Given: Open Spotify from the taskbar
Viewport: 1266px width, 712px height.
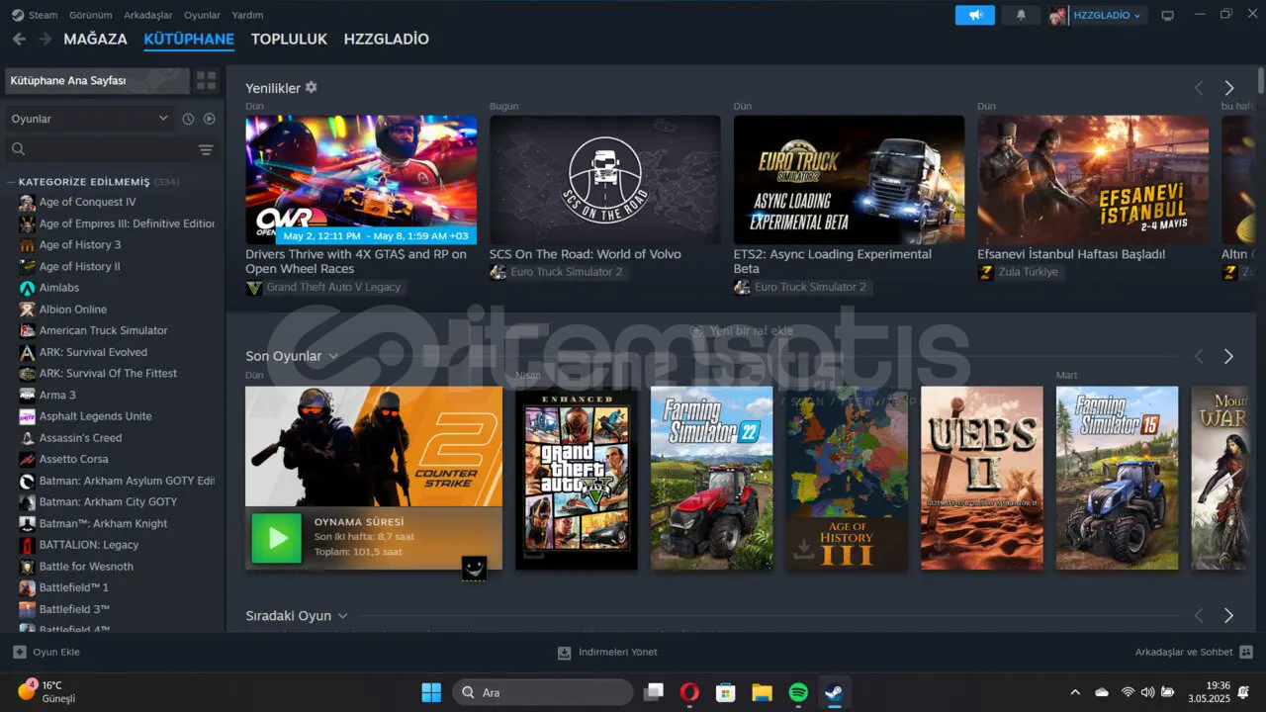Looking at the screenshot, I should 798,692.
